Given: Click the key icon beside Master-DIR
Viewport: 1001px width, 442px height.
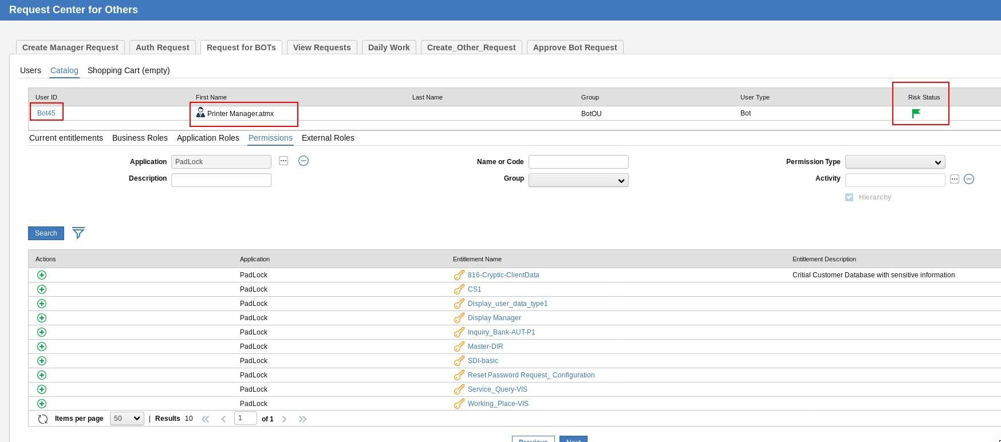Looking at the screenshot, I should click(459, 347).
